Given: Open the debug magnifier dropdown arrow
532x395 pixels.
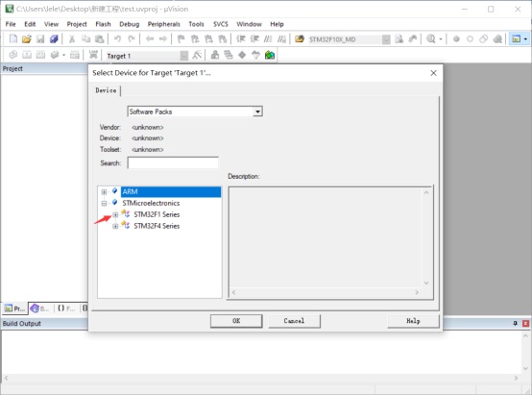Looking at the screenshot, I should (x=441, y=39).
